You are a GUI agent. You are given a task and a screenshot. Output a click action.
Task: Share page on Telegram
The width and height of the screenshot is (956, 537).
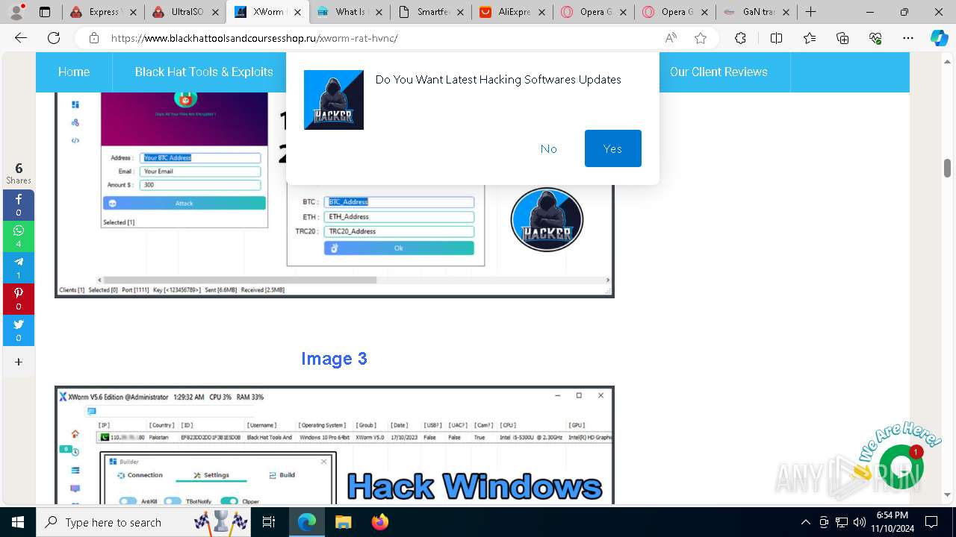point(19,268)
